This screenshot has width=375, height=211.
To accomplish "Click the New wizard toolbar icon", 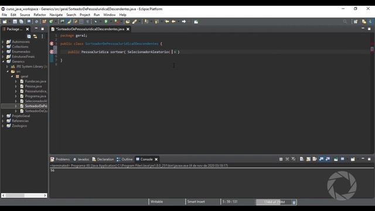I will [x=5, y=22].
